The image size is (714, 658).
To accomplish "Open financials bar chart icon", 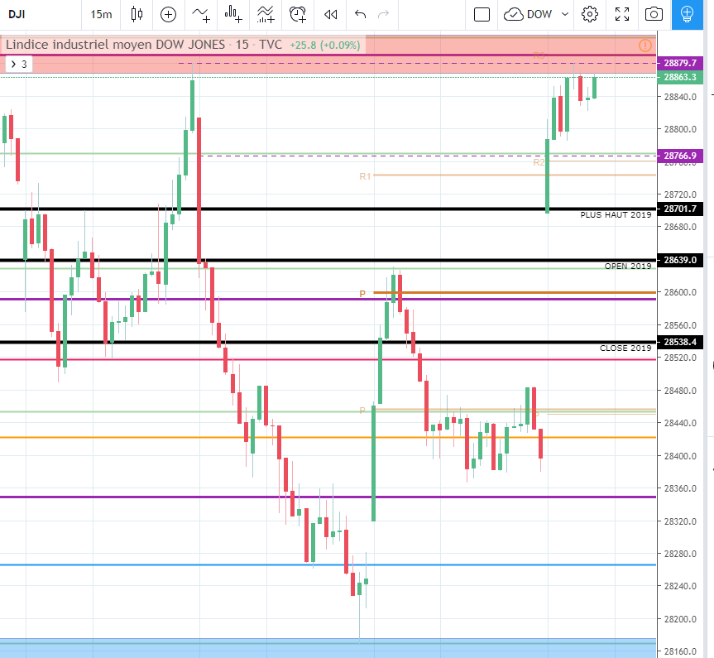I will 233,14.
